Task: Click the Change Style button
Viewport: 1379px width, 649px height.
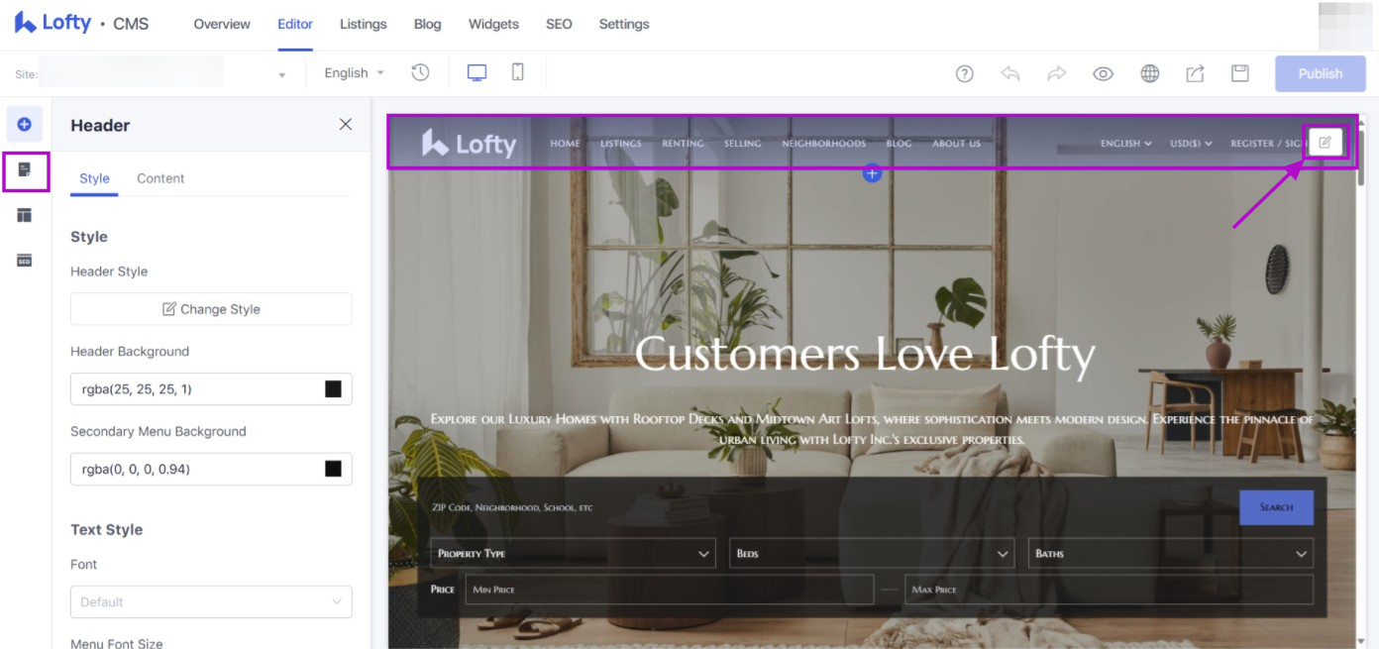Action: [211, 309]
